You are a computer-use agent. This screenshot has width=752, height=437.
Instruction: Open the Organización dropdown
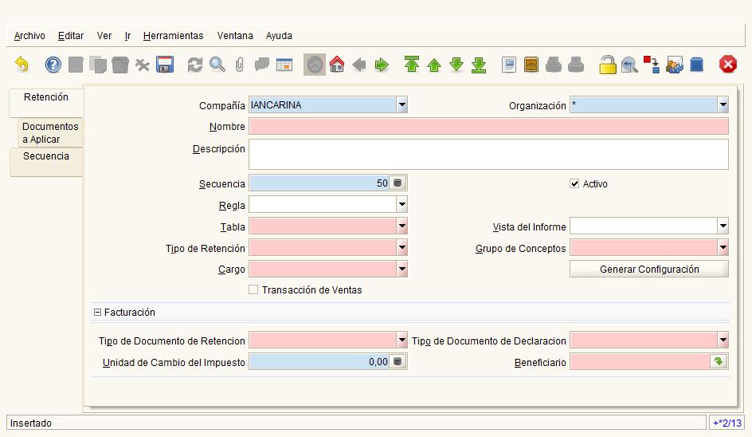tap(723, 104)
